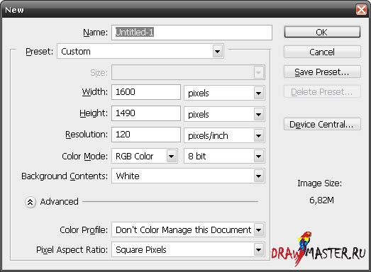
Task: Open the Pixel Aspect Ratio dropdown
Action: [188, 249]
